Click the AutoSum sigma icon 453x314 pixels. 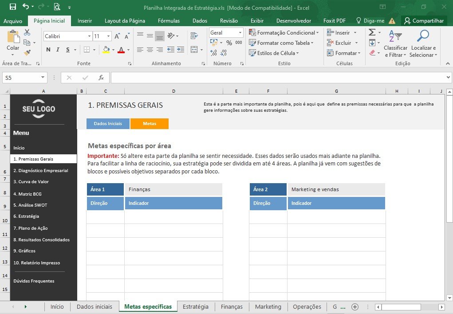pos(372,32)
